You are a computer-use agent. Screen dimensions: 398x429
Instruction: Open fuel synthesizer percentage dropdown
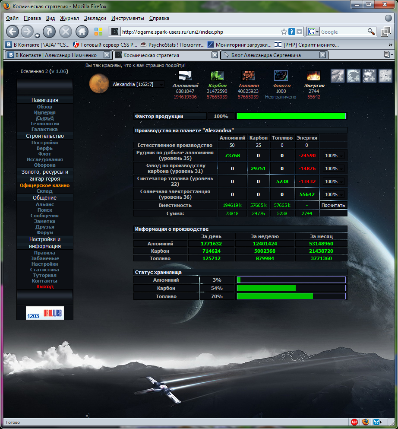click(334, 181)
